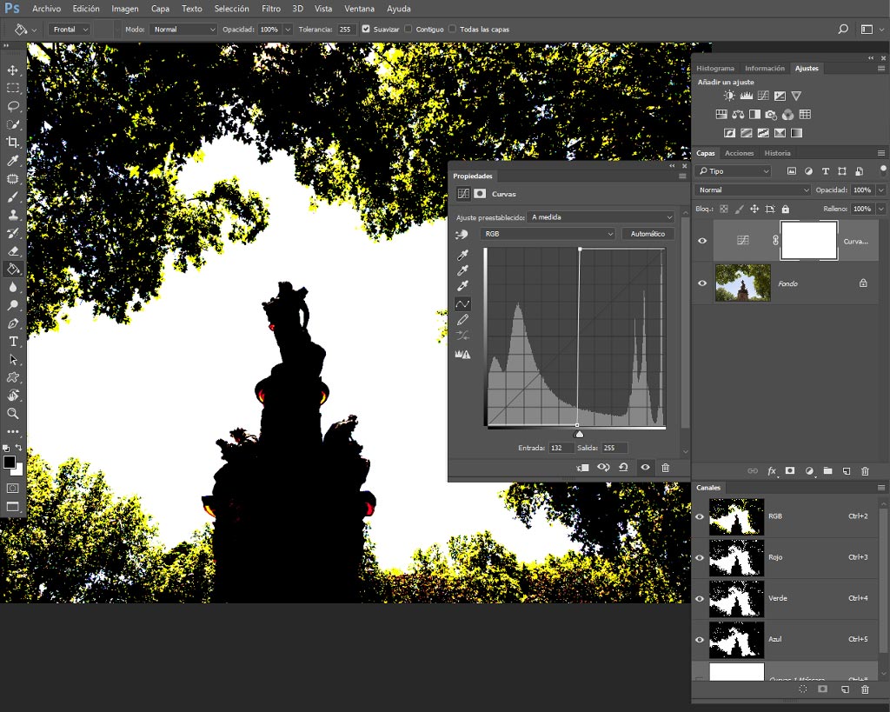Enable the Contiguo checkbox
890x712 pixels.
(x=408, y=29)
